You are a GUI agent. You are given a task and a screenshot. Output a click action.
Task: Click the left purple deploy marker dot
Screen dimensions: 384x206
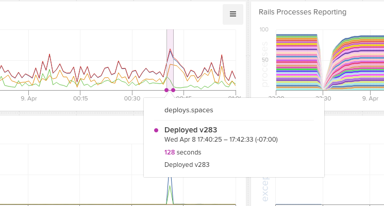[x=166, y=90]
